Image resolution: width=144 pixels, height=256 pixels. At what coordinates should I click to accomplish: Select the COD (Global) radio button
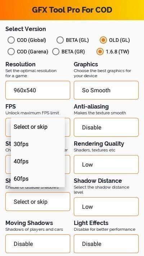pos(11,40)
